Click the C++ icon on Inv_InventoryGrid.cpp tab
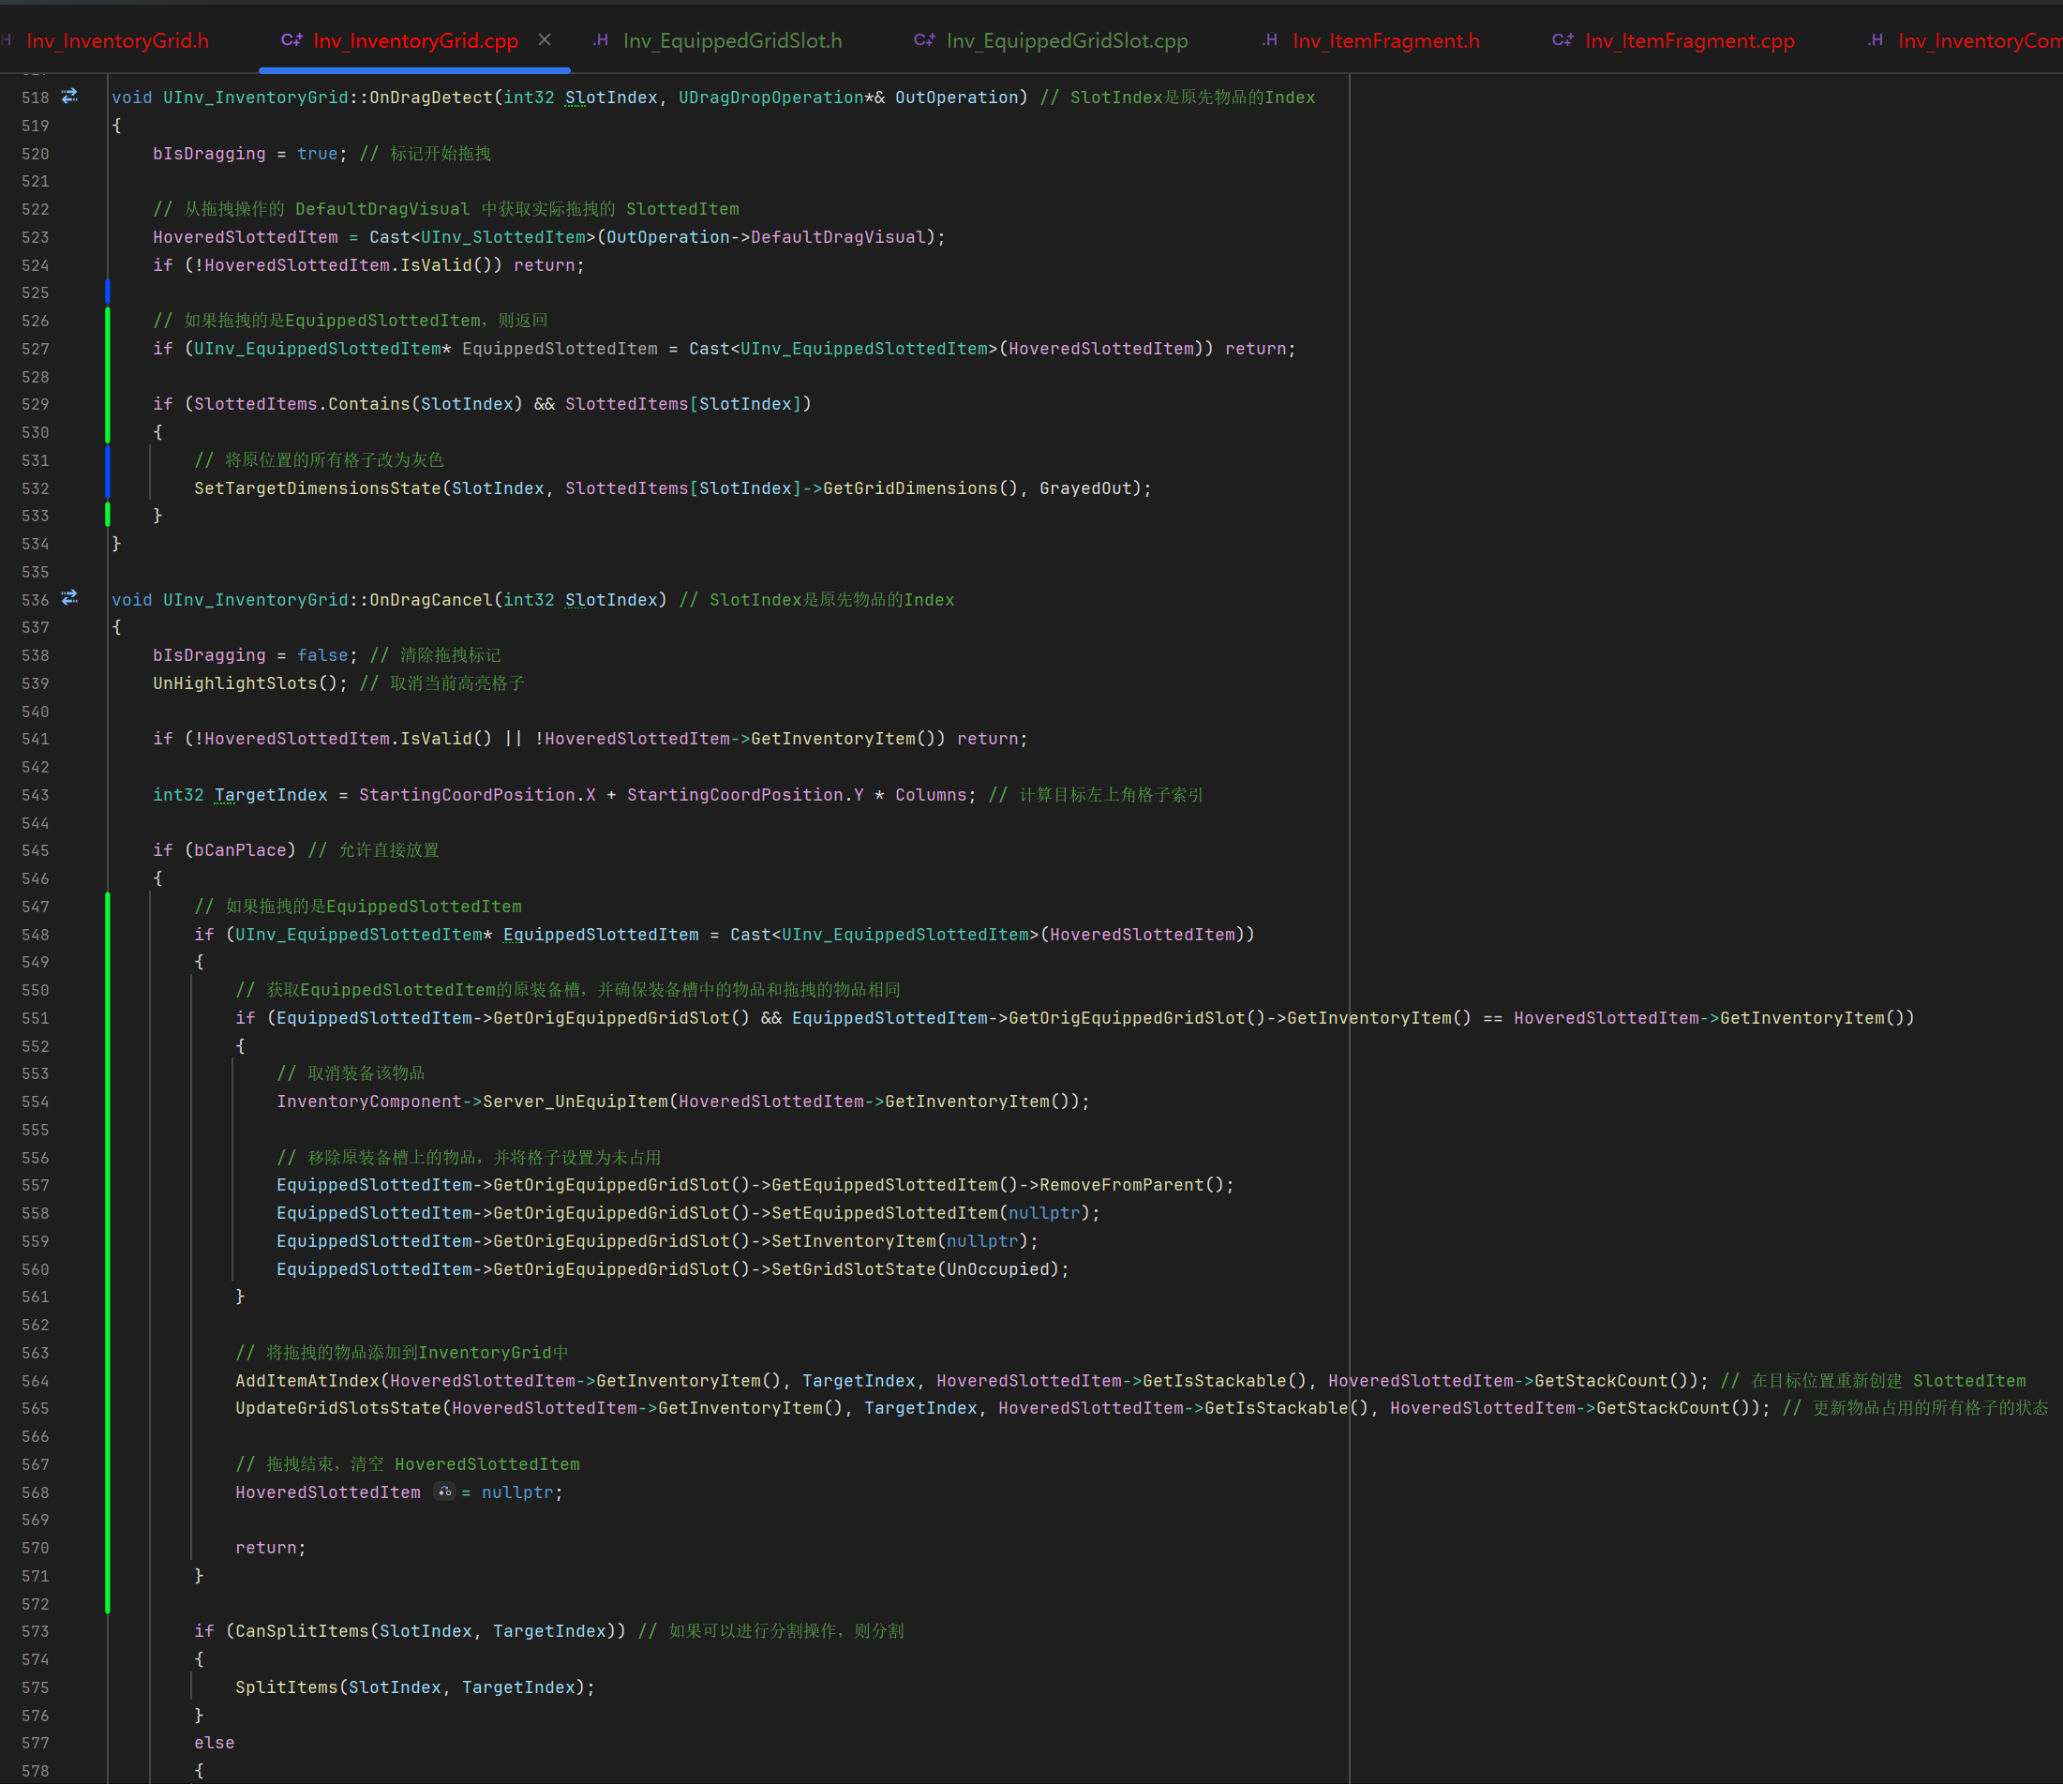The image size is (2063, 1784). (x=291, y=40)
